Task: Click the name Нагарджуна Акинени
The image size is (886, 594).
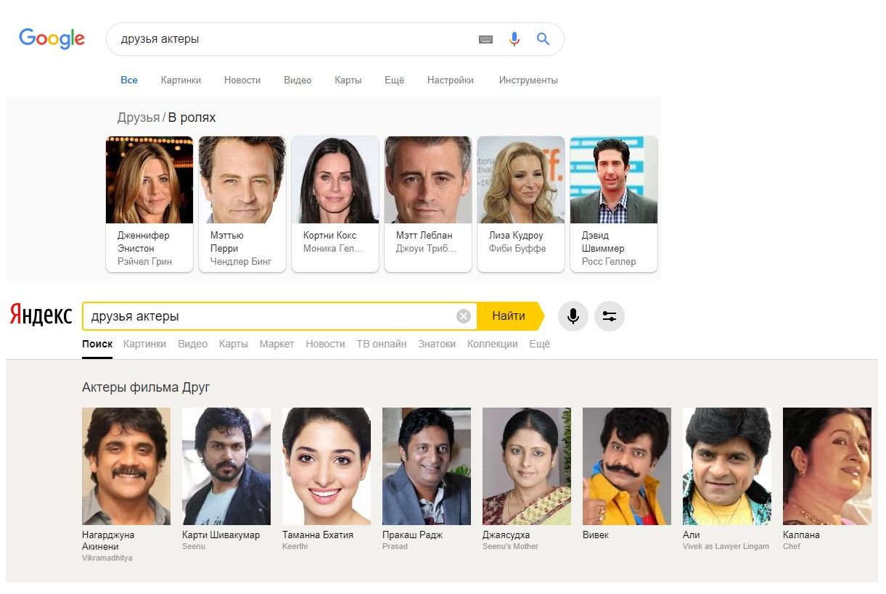Action: (x=108, y=540)
